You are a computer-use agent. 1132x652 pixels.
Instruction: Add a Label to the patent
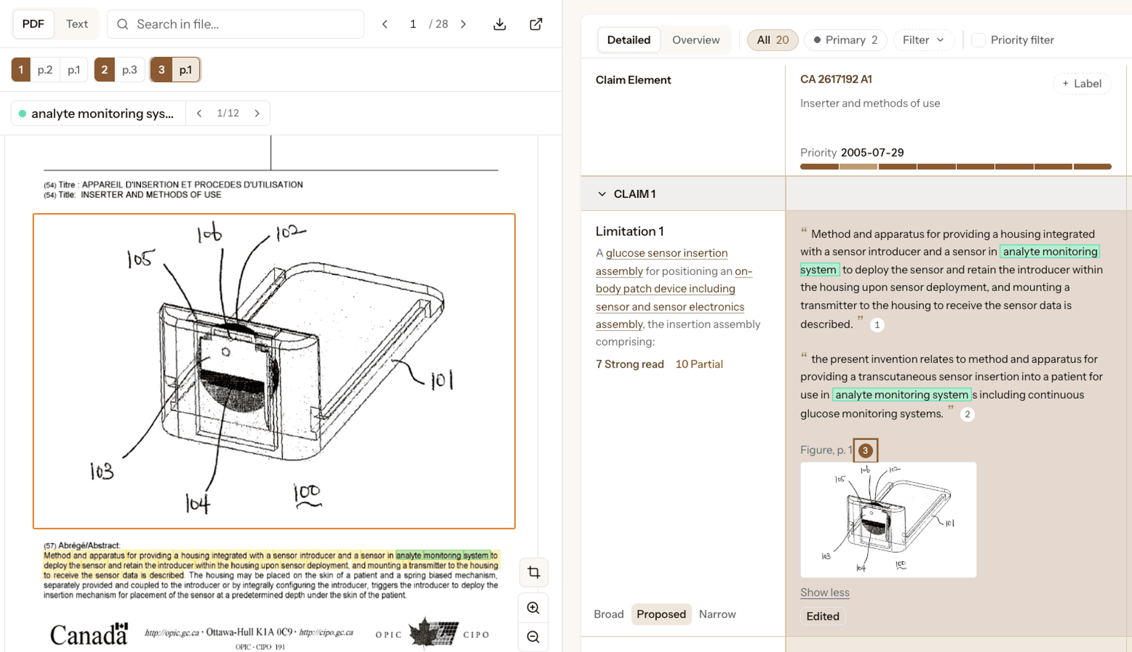pos(1082,84)
